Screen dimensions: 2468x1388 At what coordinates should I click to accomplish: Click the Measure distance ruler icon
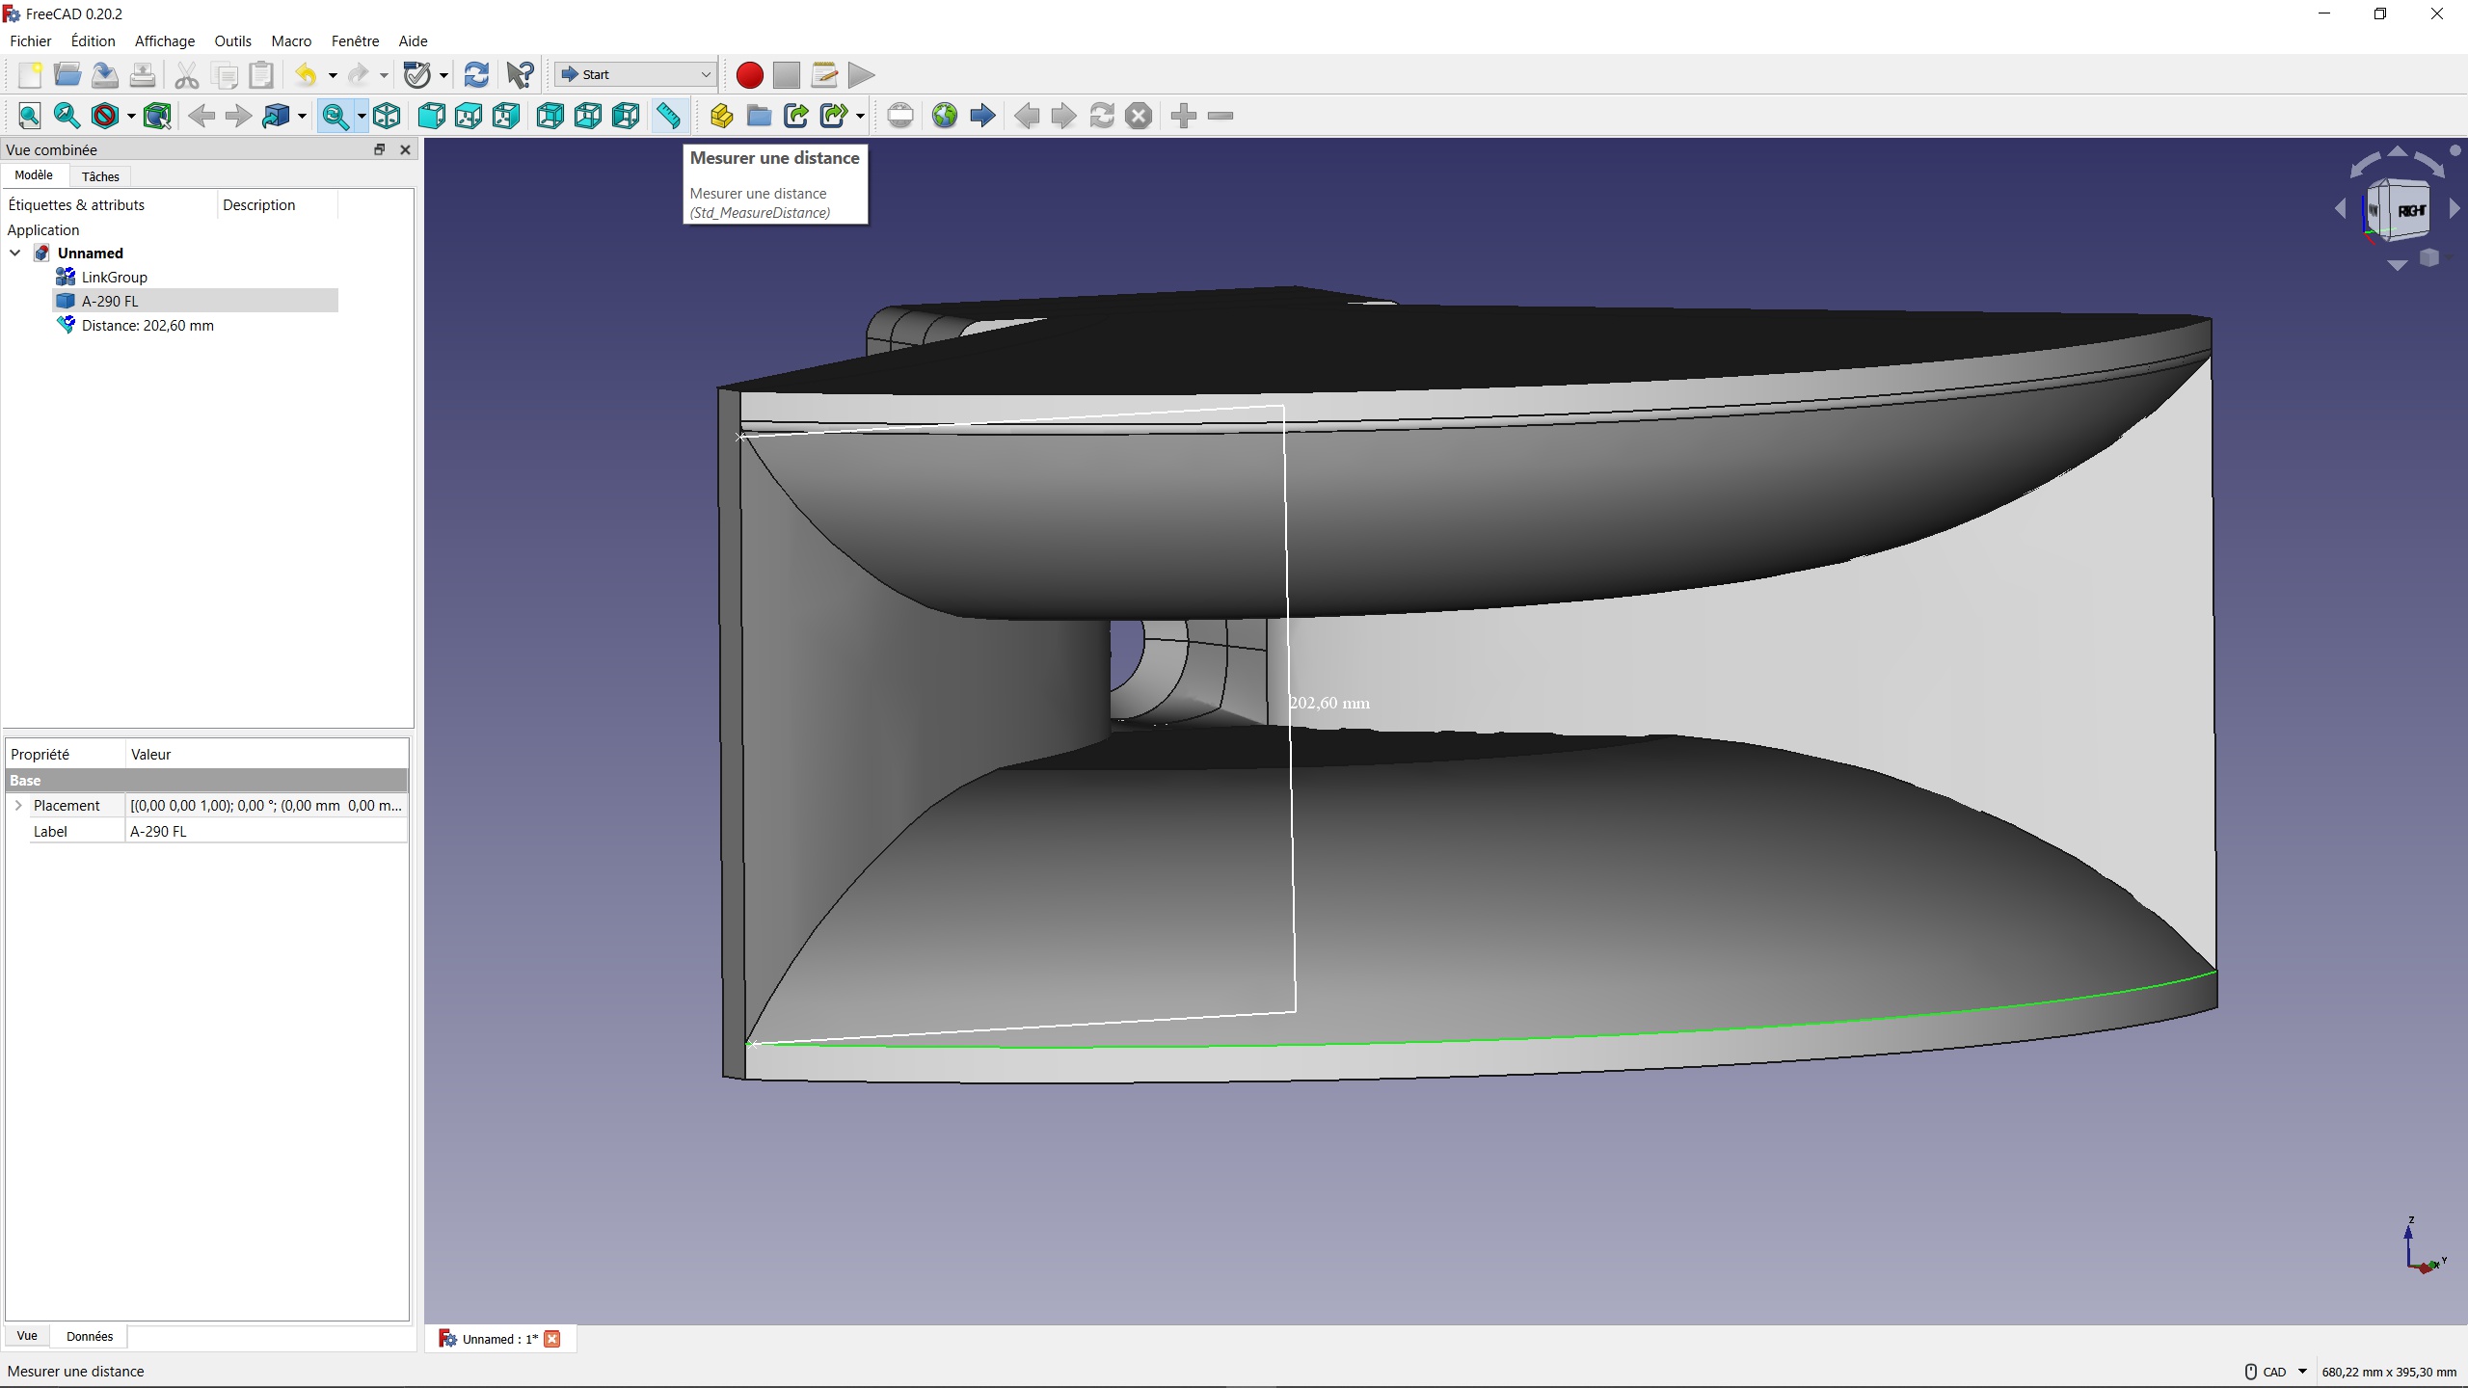click(x=668, y=116)
